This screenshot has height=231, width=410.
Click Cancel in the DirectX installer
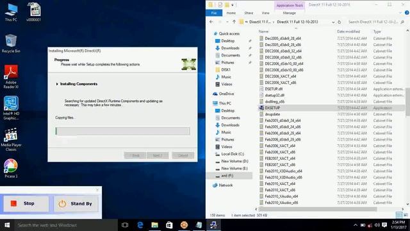183,155
